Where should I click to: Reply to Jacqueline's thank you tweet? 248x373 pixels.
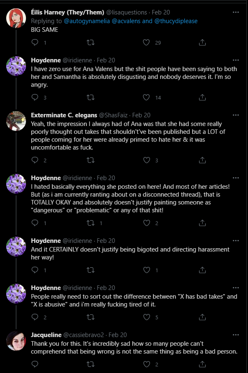35,364
